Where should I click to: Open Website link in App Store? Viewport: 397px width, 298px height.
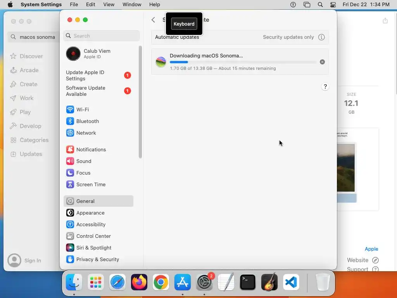point(363,260)
